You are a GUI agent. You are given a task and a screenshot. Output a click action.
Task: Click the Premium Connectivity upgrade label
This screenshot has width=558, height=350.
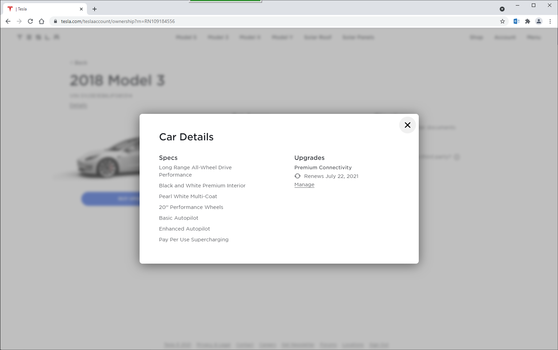[323, 168]
